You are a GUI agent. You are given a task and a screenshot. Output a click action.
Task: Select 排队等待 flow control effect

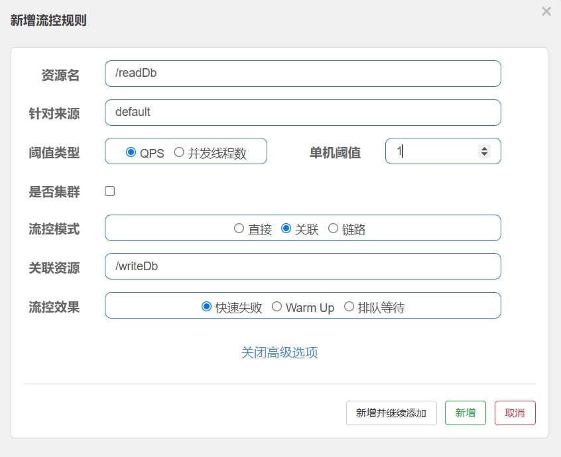click(349, 307)
